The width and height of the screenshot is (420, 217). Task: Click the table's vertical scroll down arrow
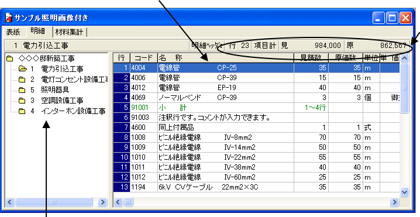pos(404,192)
